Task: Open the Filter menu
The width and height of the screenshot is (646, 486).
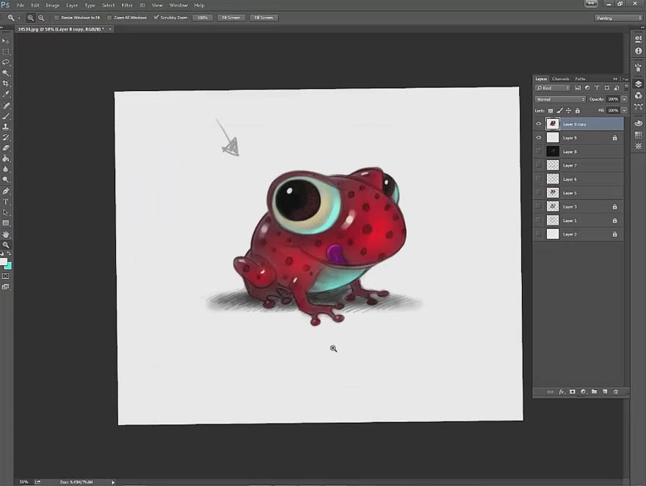Action: [127, 5]
